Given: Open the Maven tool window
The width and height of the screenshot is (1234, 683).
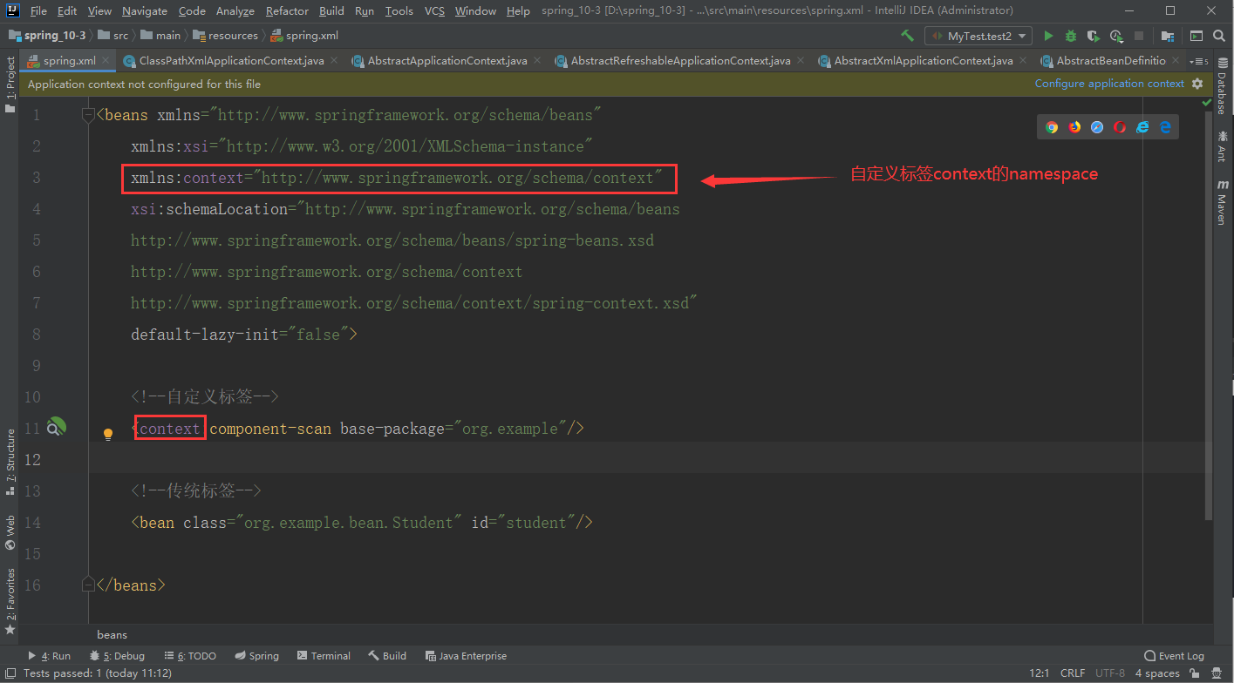Looking at the screenshot, I should click(x=1222, y=202).
